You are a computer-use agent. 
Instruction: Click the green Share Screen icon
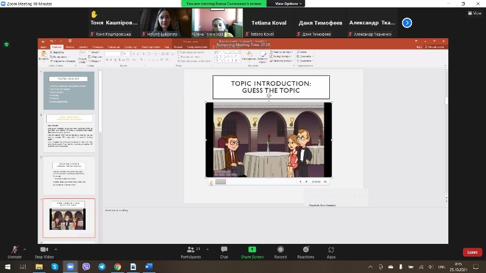pos(252,250)
